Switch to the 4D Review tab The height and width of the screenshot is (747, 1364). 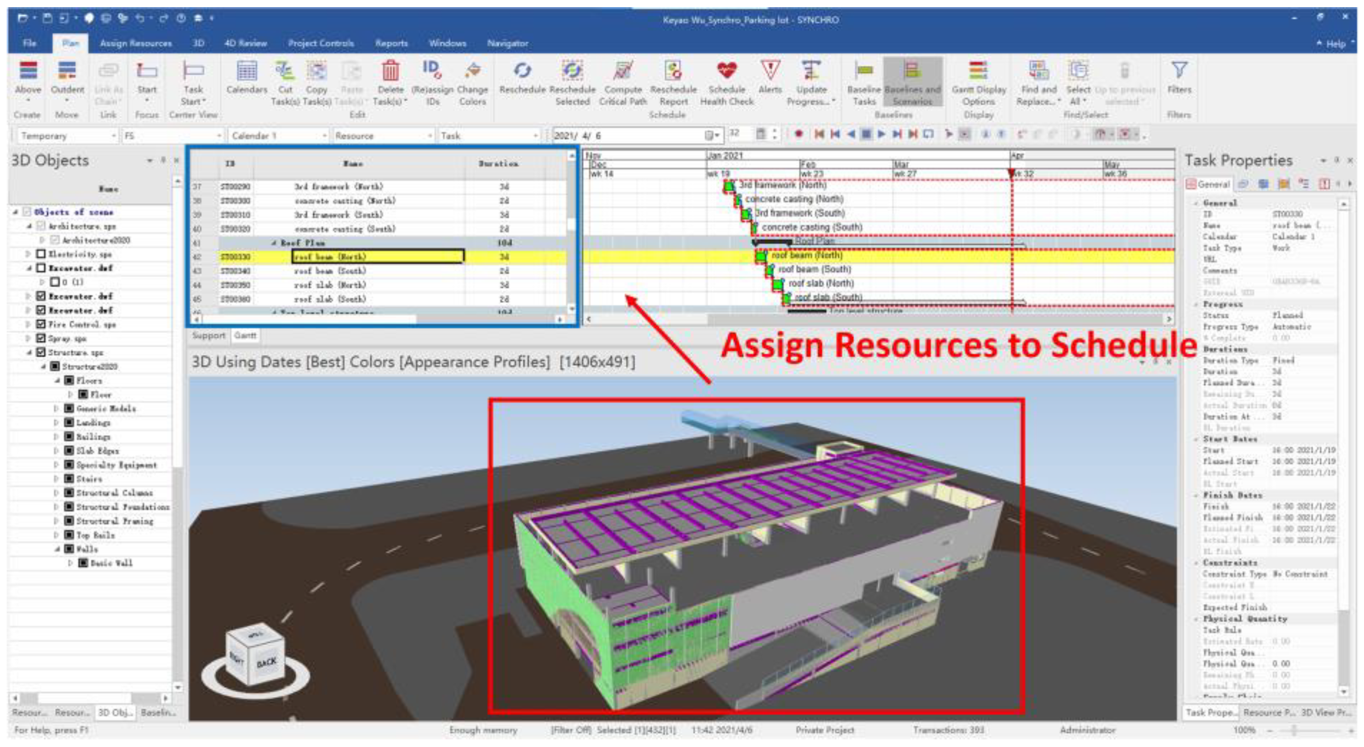(245, 43)
